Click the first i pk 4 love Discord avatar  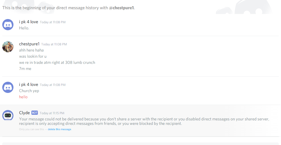pos(8,25)
